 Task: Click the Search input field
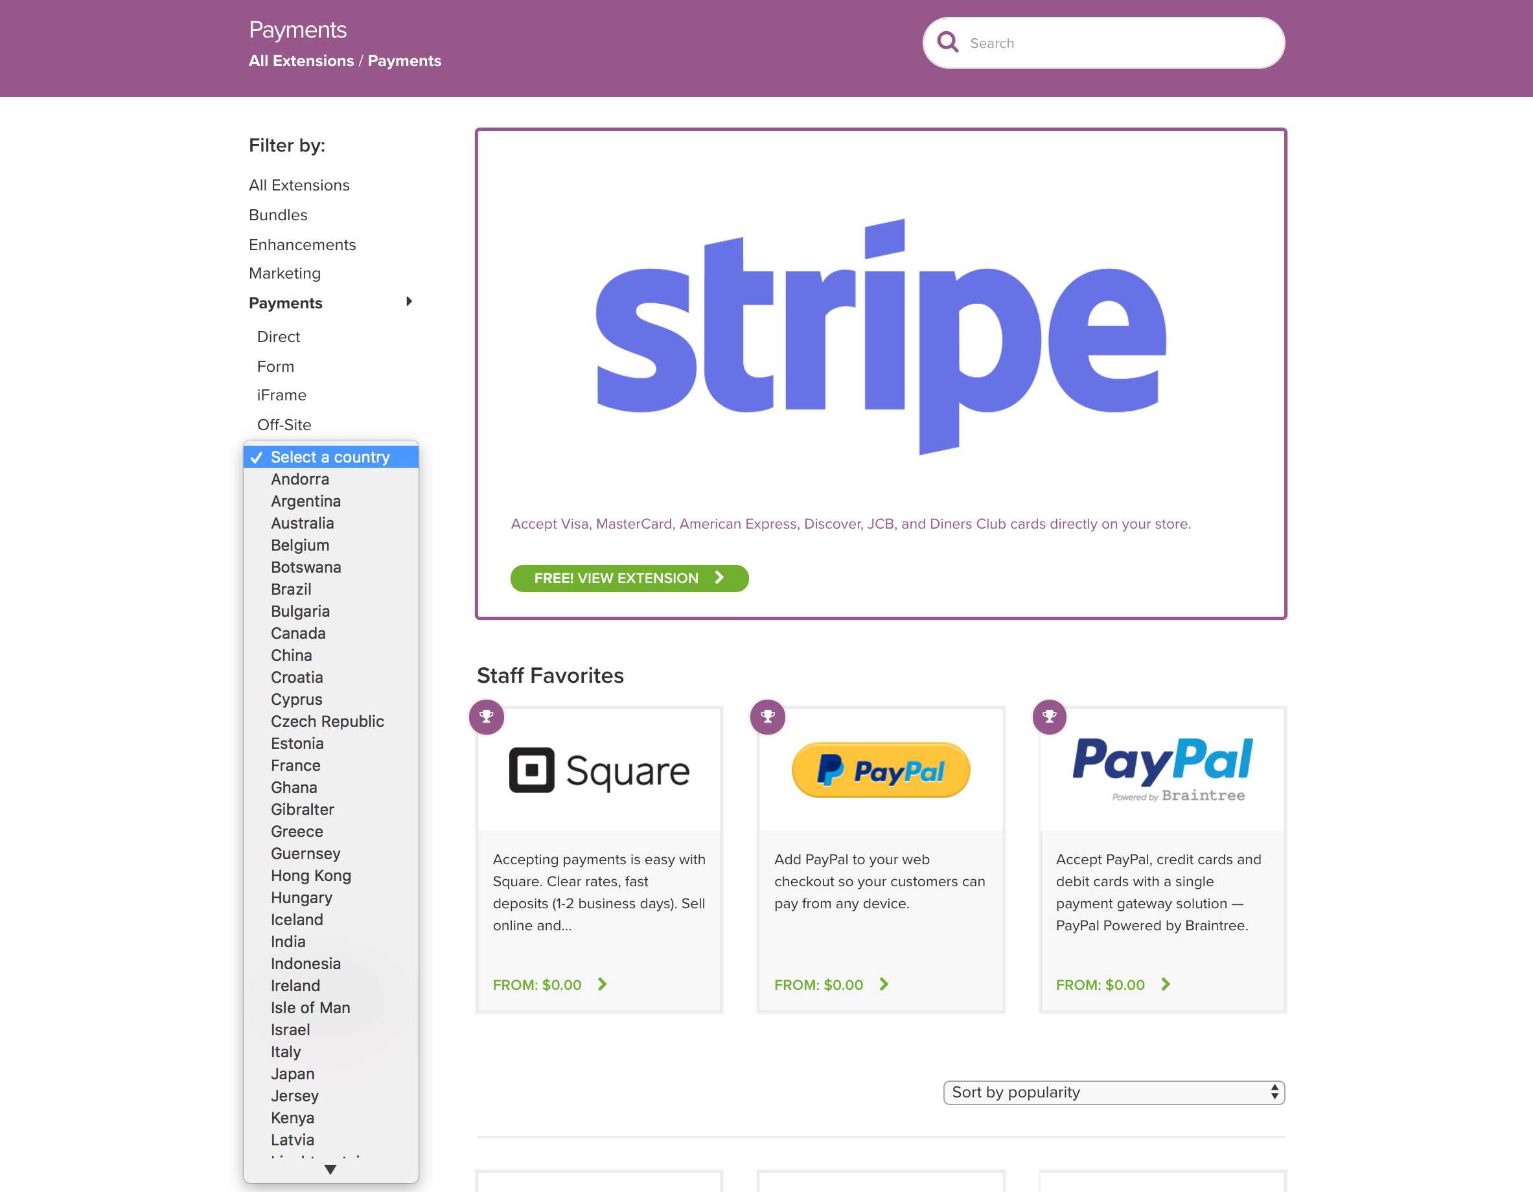click(1103, 42)
